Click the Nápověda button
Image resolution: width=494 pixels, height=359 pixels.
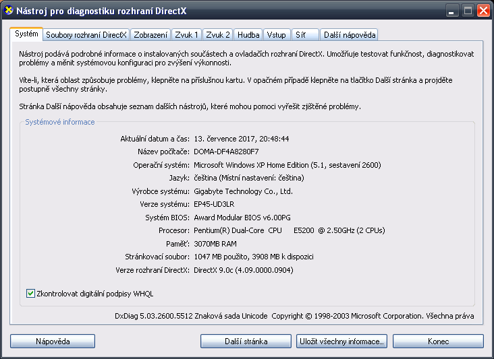pyautogui.click(x=53, y=341)
